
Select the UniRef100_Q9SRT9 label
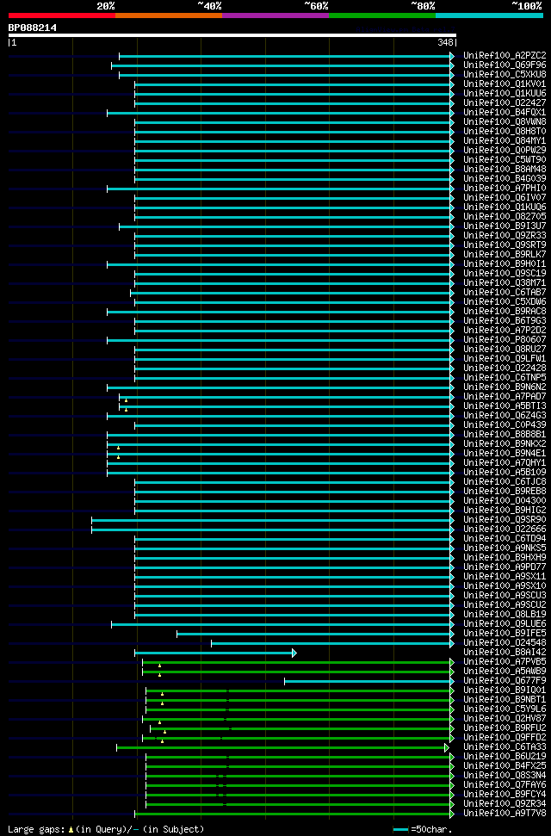[505, 245]
